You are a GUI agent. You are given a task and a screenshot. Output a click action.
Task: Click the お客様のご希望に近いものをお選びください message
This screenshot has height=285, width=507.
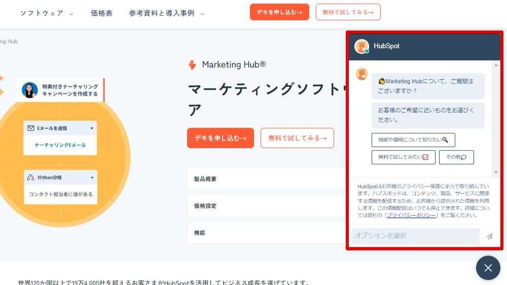tap(428, 115)
